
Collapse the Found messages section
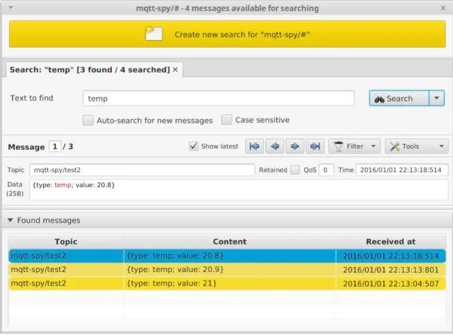[x=10, y=220]
